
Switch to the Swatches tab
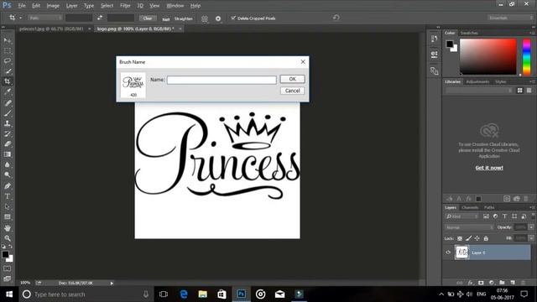pos(469,33)
